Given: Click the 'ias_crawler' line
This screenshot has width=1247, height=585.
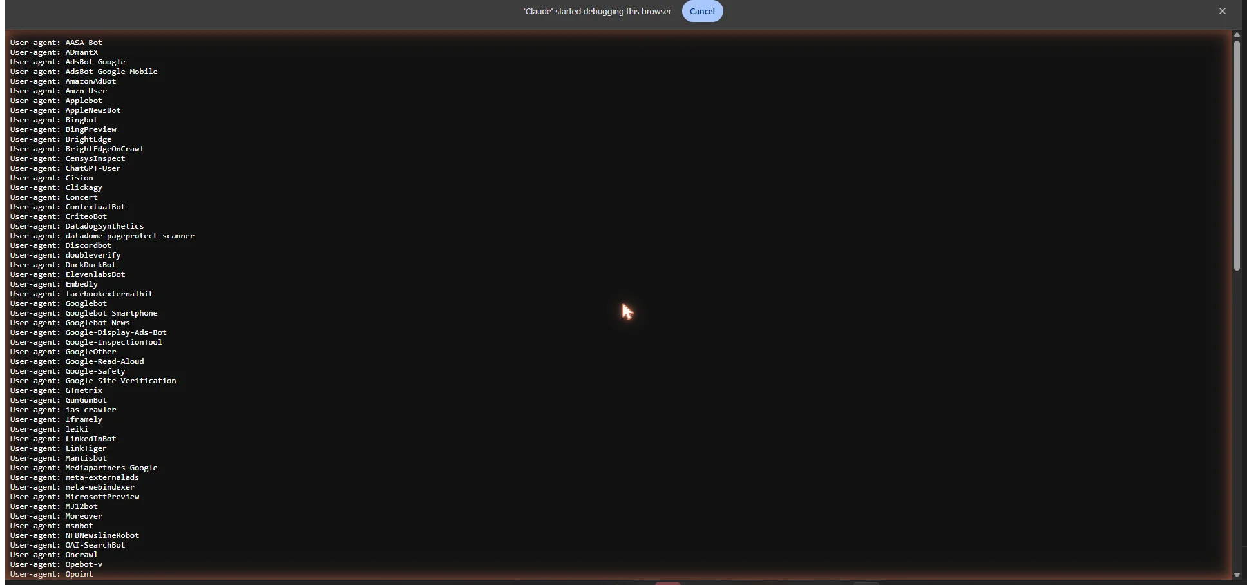Looking at the screenshot, I should [63, 410].
